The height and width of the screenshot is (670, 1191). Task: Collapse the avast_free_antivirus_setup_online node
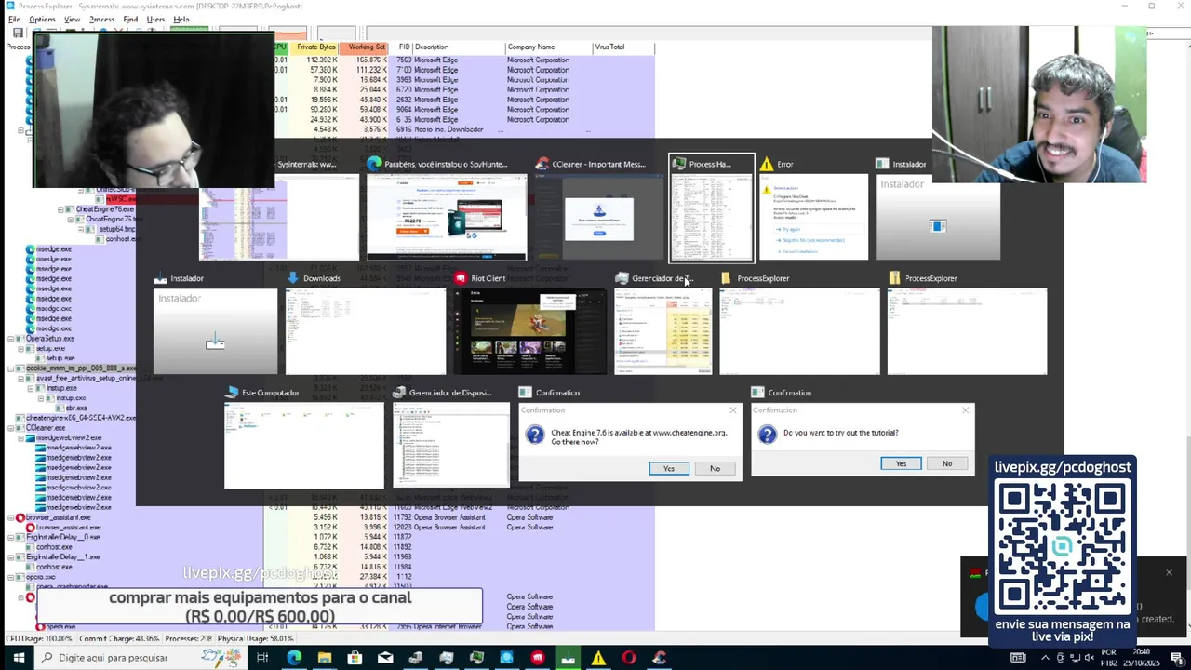point(21,379)
